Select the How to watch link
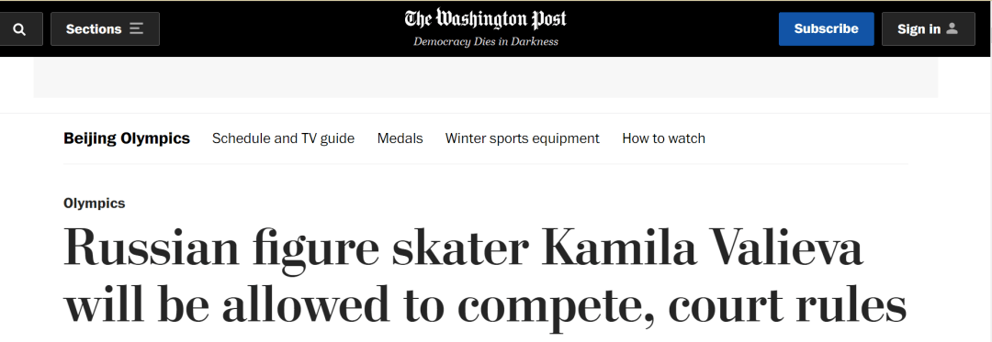 pos(664,138)
